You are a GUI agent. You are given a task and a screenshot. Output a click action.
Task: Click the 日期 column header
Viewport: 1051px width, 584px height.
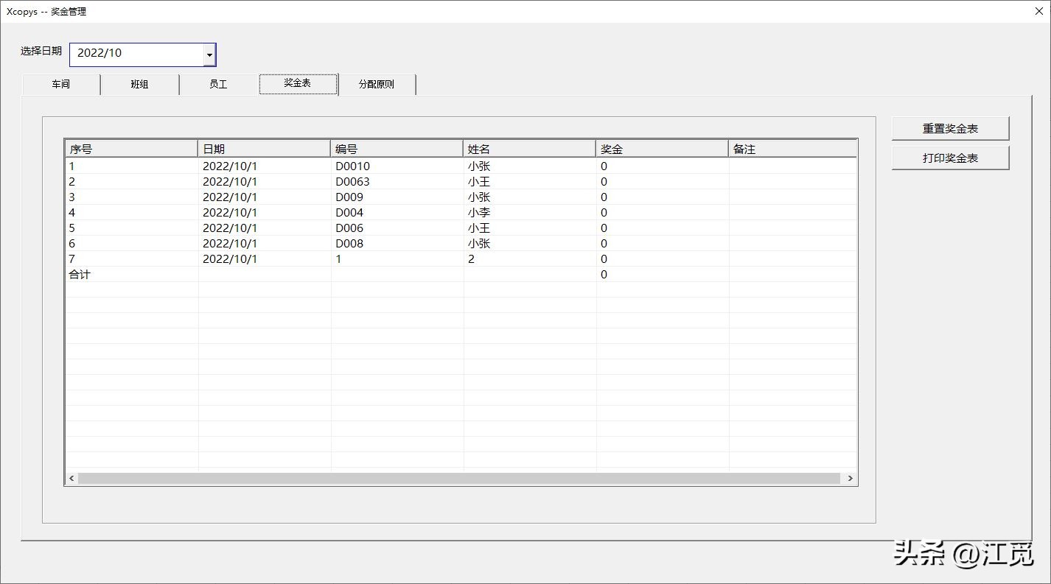264,149
